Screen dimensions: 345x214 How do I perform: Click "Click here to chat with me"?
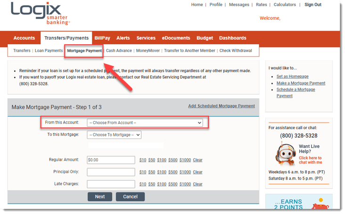310,160
